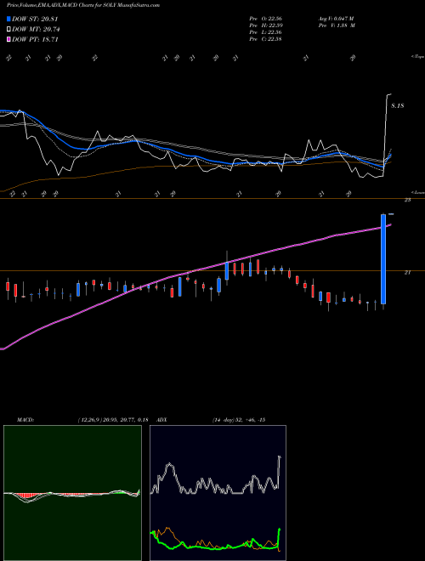Click the 8.18 label near the spike
Viewport: 425px width, 561px height.
[398, 105]
